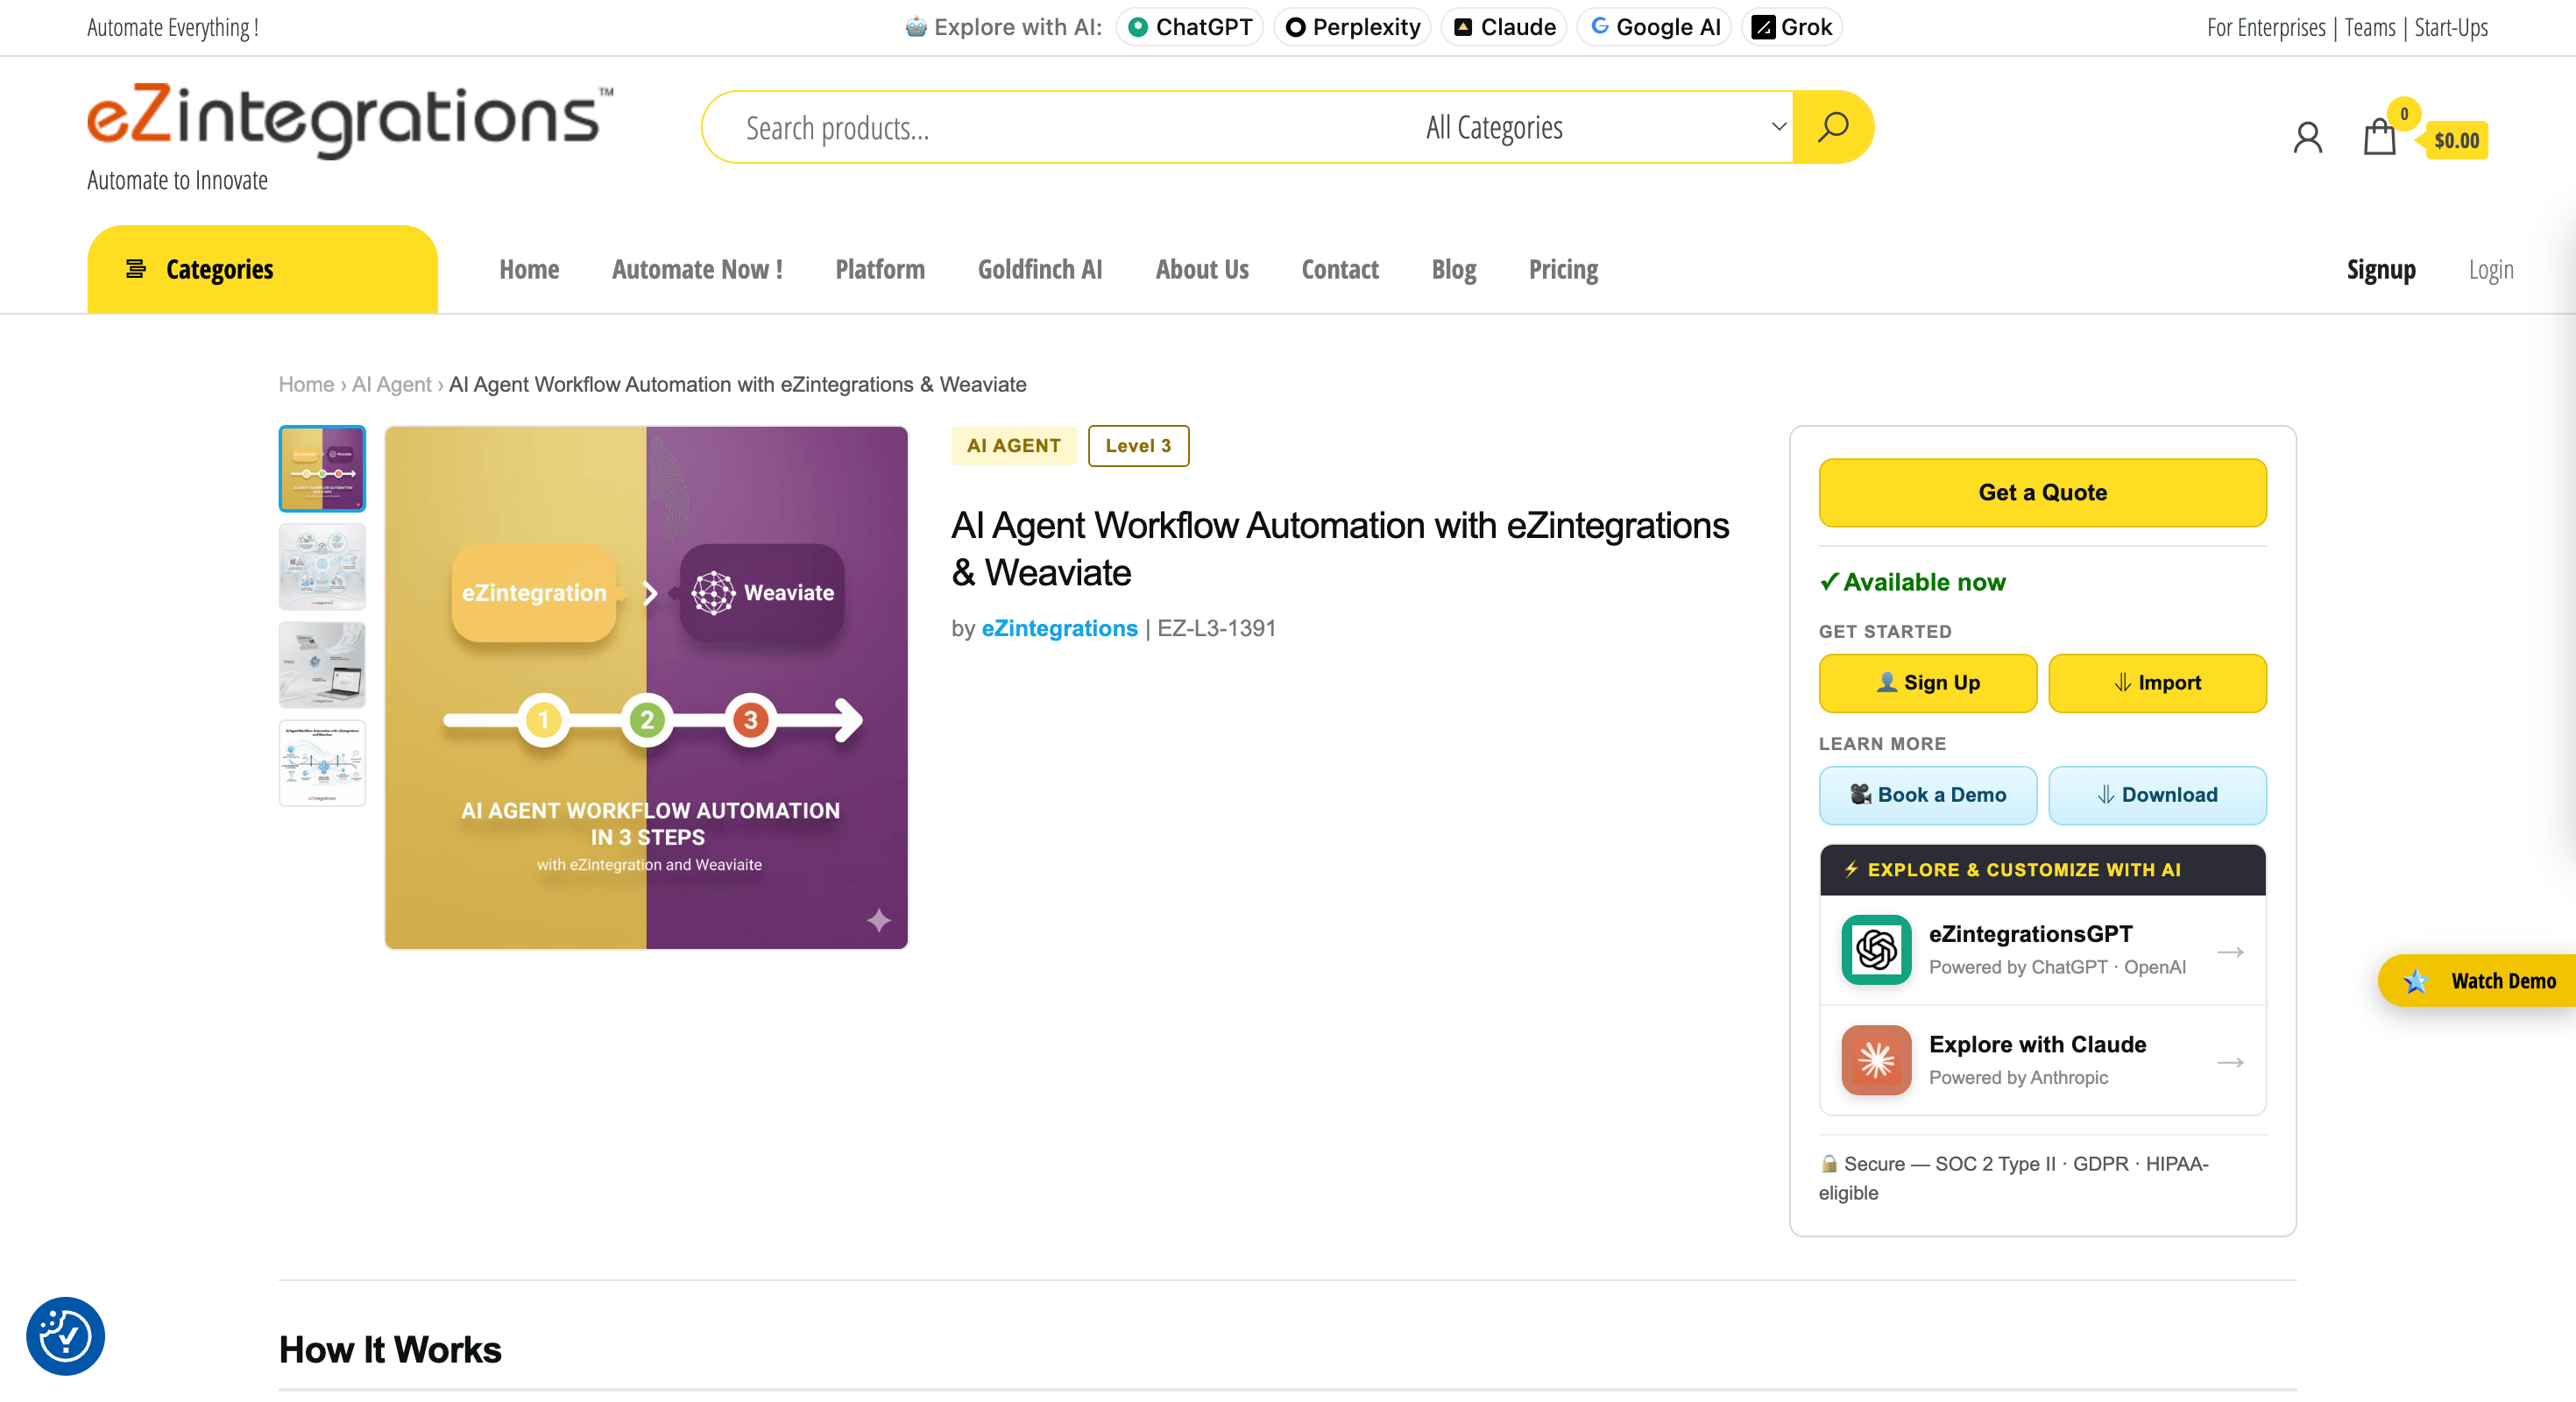Open the About Us nav item
This screenshot has height=1402, width=2576.
(x=1202, y=269)
